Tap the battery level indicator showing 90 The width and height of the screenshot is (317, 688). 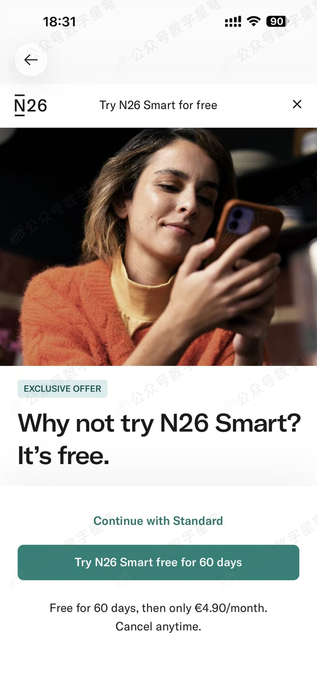277,21
